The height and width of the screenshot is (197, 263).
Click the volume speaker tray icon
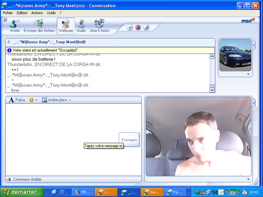click(x=227, y=192)
